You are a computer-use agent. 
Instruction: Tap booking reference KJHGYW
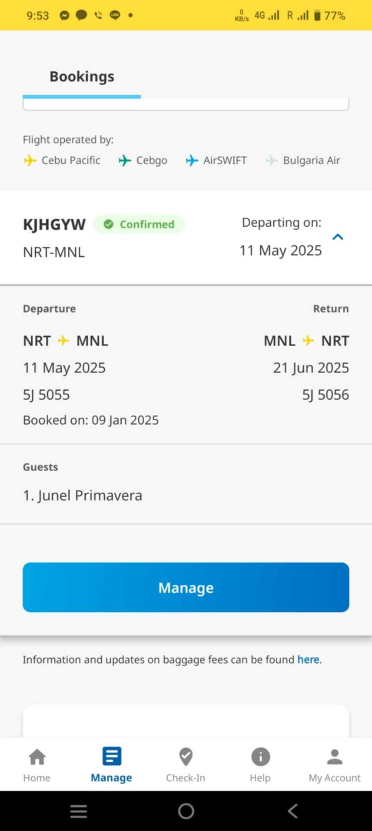click(x=54, y=225)
